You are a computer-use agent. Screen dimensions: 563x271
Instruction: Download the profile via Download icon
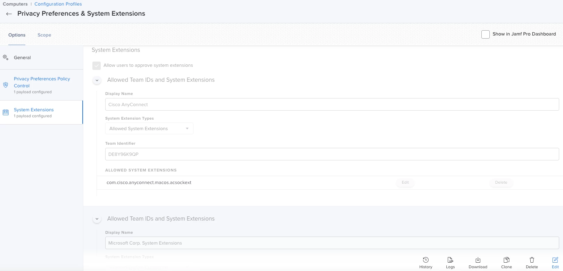pyautogui.click(x=478, y=260)
